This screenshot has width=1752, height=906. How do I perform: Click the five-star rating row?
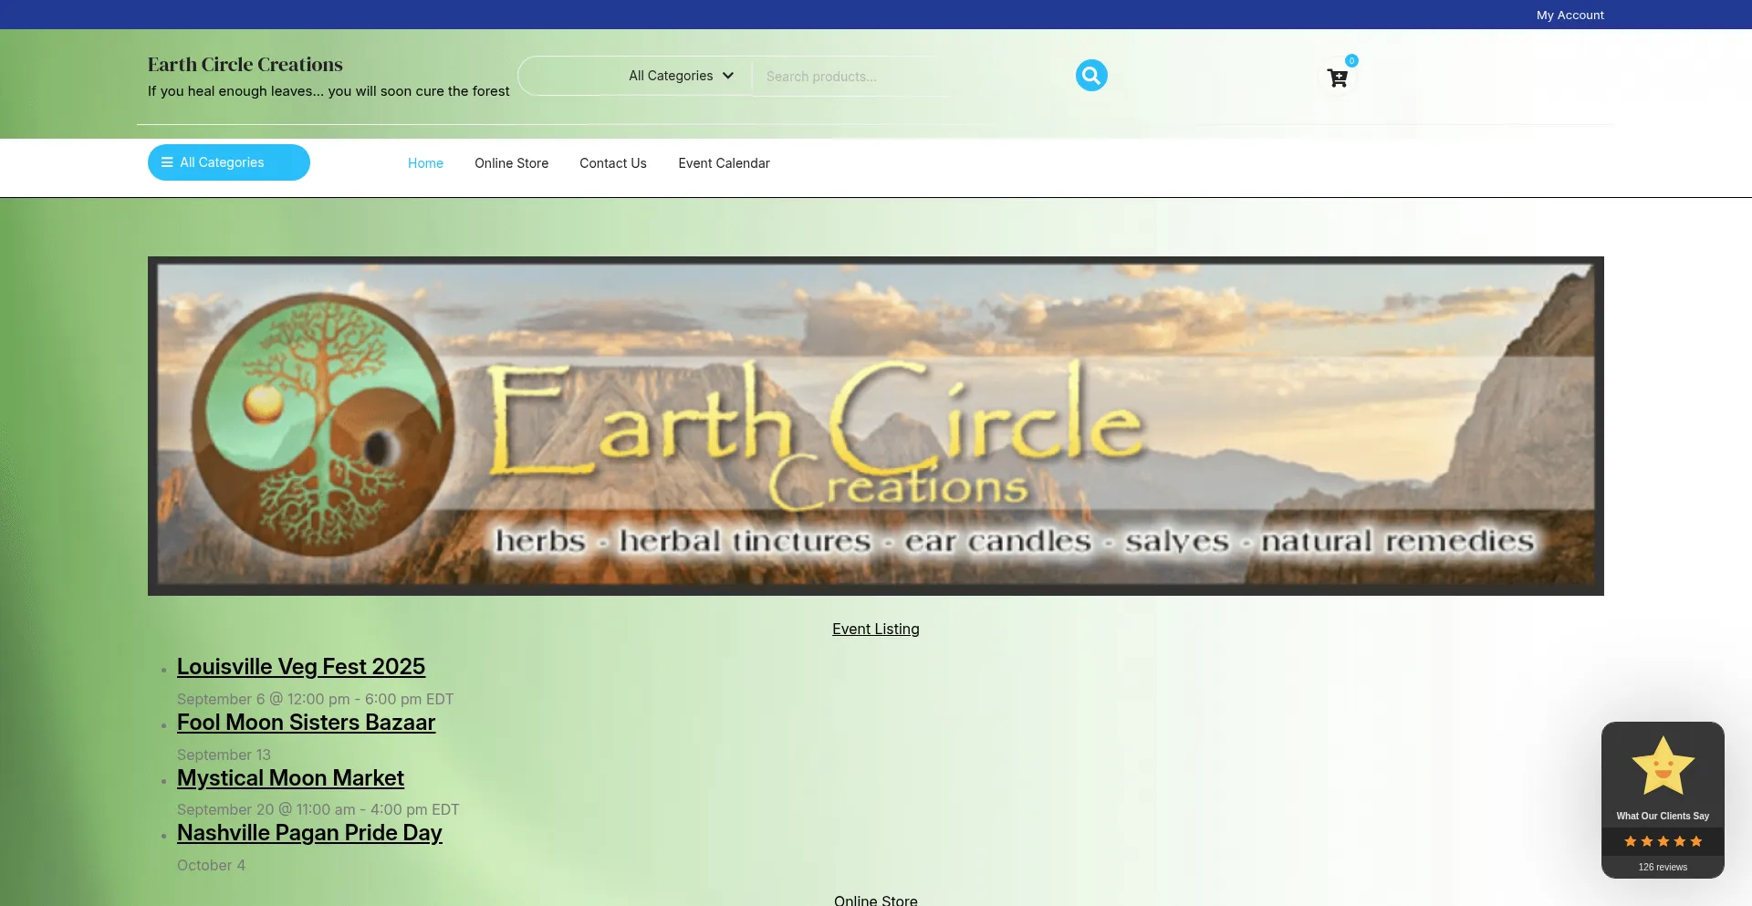[1663, 841]
